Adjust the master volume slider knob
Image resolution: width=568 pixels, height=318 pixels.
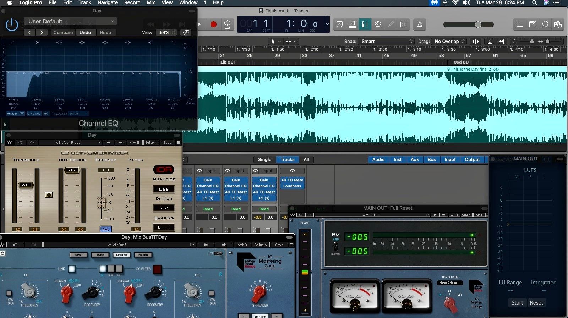point(478,24)
